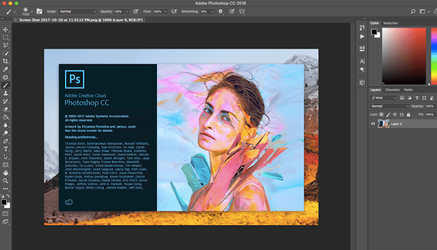Select the Rectangle shape tool
This screenshot has width=437, height=250.
click(x=5, y=165)
